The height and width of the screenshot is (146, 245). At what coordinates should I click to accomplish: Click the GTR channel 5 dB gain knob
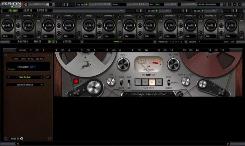[x=8, y=26]
